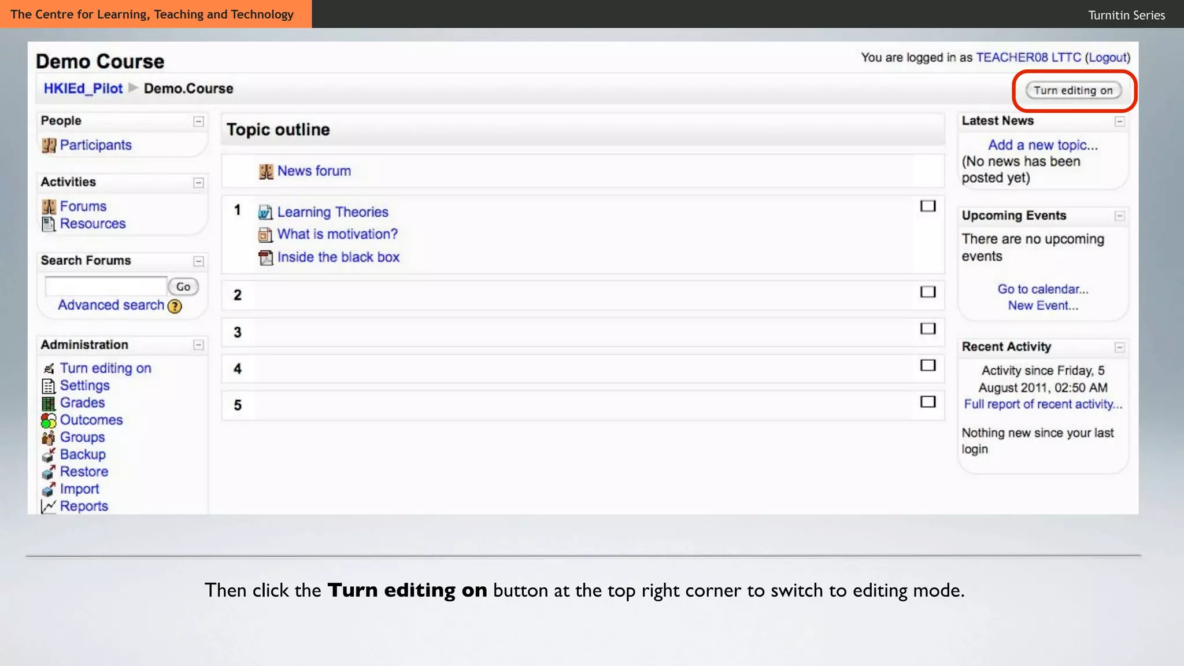
Task: Open Restore in Administration menu
Action: pos(84,472)
